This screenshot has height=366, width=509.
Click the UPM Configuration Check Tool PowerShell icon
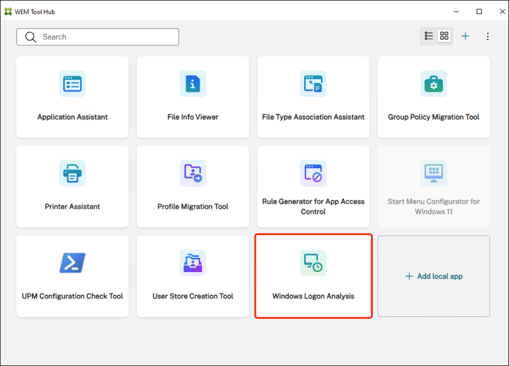coord(72,263)
